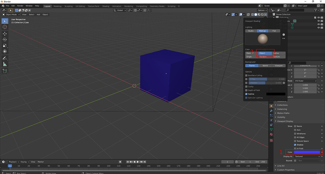Click the MatCap preferences gear icon
The height and width of the screenshot is (174, 325).
284,35
